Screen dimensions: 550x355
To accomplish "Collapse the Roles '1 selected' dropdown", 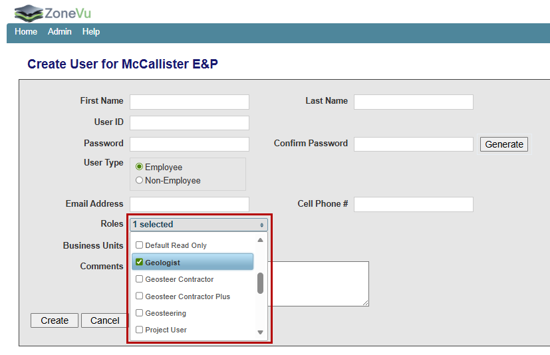I will click(x=199, y=225).
